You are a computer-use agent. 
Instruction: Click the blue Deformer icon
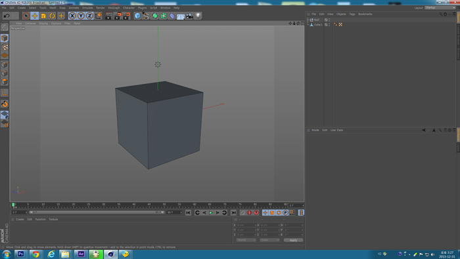pos(172,16)
